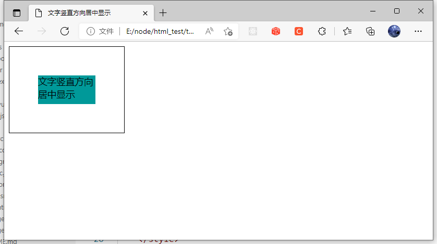View site information via the info icon
The width and height of the screenshot is (437, 244).
[91, 31]
